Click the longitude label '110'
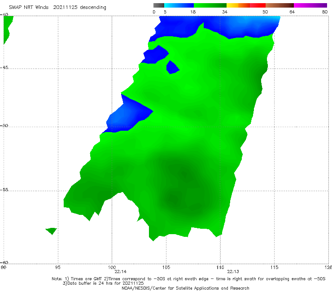 pyautogui.click(x=220, y=268)
